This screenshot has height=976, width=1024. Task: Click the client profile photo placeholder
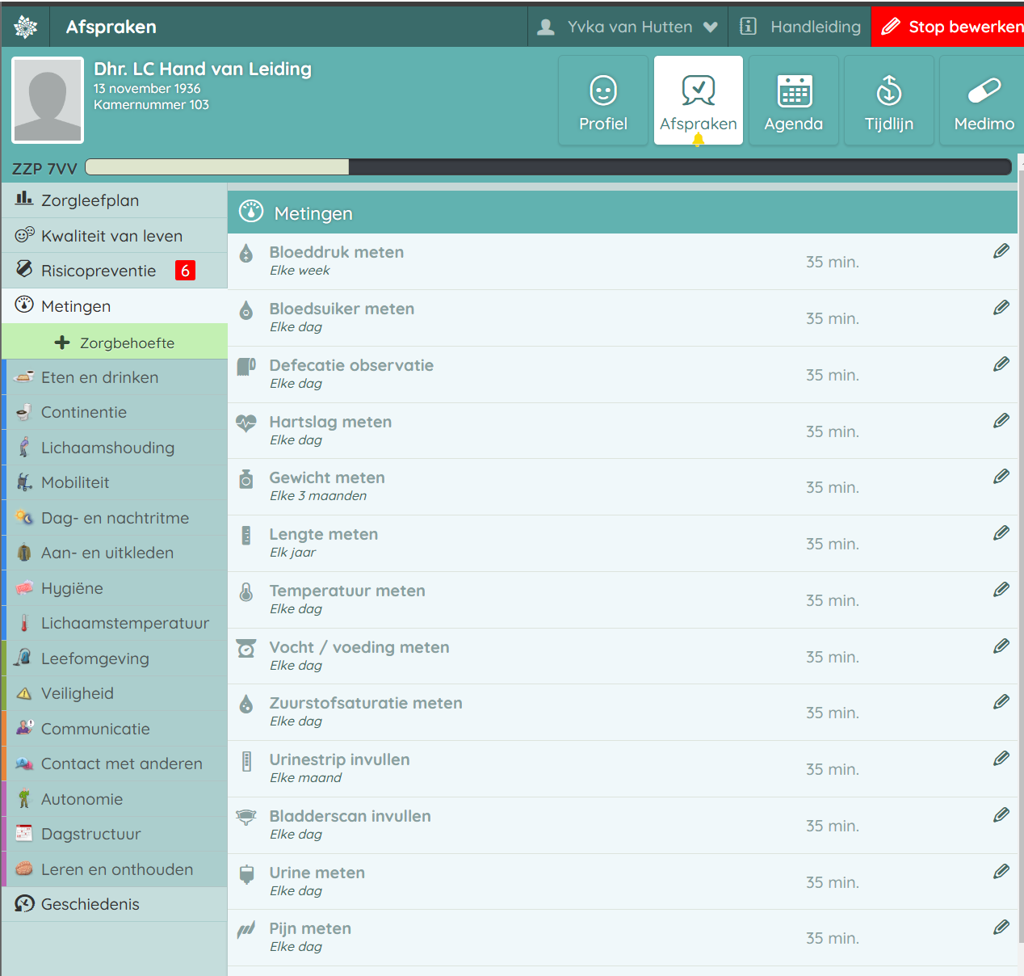click(x=48, y=100)
